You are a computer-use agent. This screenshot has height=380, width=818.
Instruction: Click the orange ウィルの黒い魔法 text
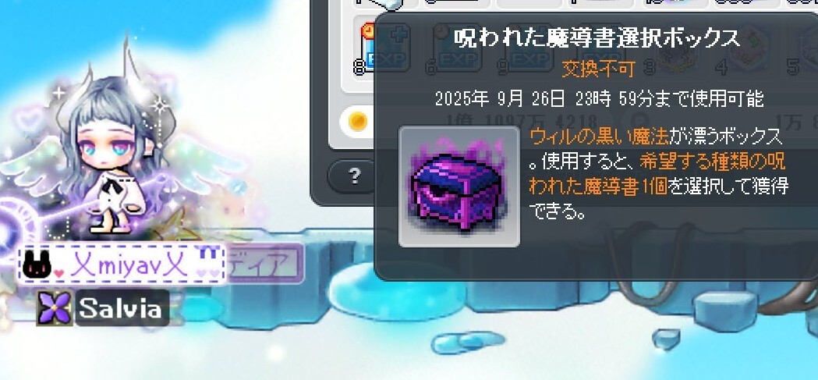(600, 137)
